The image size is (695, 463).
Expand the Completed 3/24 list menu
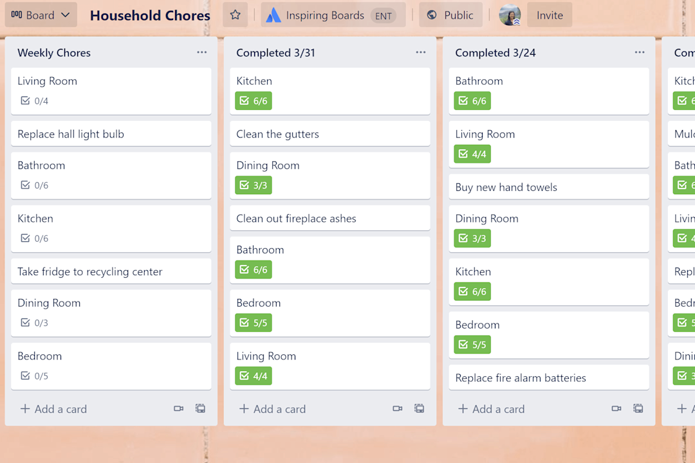point(639,52)
